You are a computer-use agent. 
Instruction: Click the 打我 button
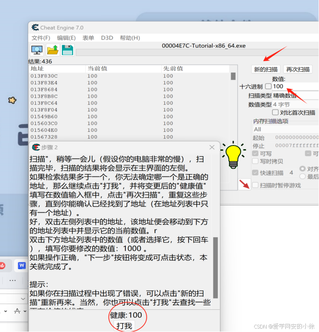124,326
